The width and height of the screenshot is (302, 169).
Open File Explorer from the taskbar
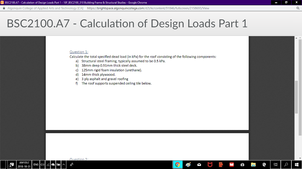tap(253, 165)
